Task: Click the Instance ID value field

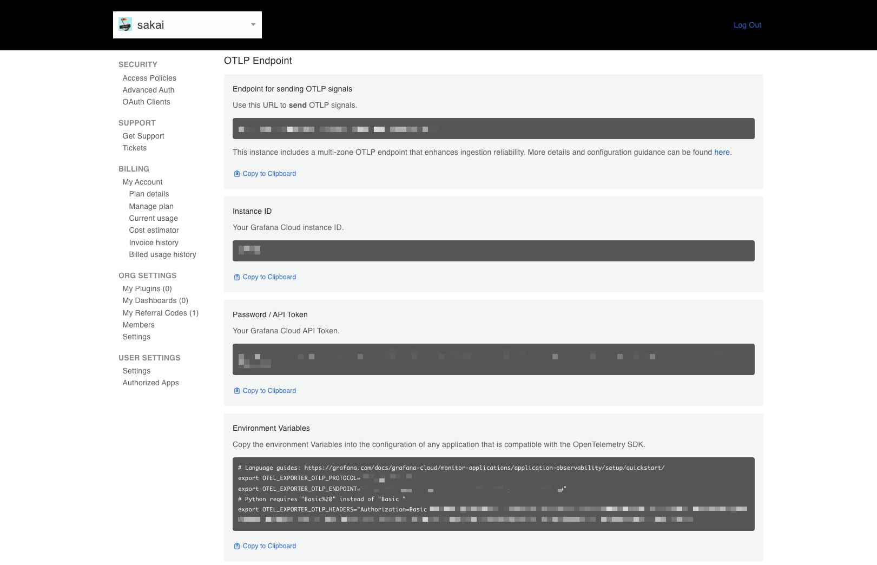Action: (493, 251)
